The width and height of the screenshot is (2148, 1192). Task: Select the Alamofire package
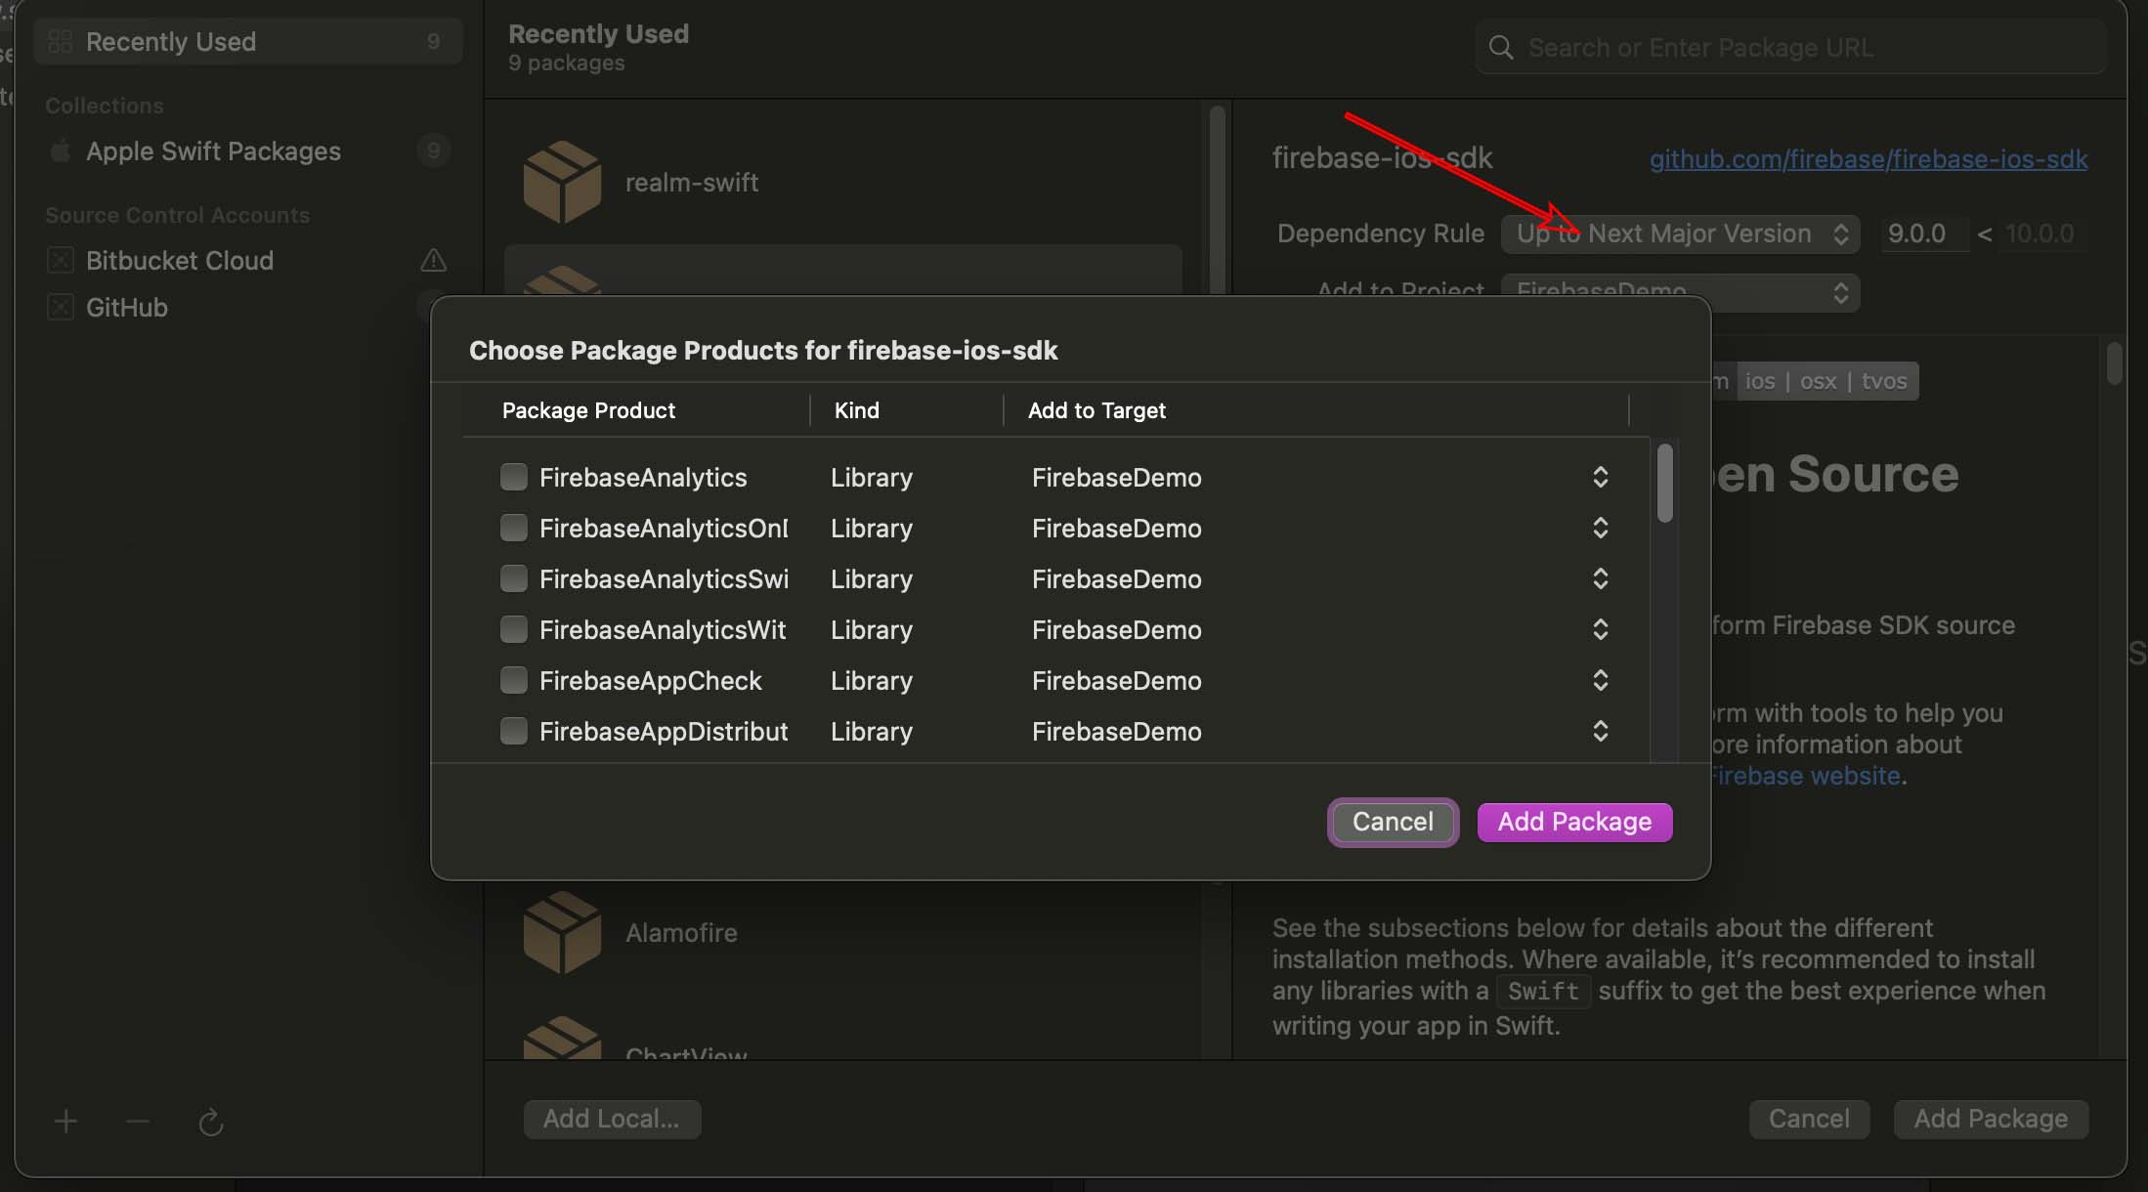tap(842, 932)
